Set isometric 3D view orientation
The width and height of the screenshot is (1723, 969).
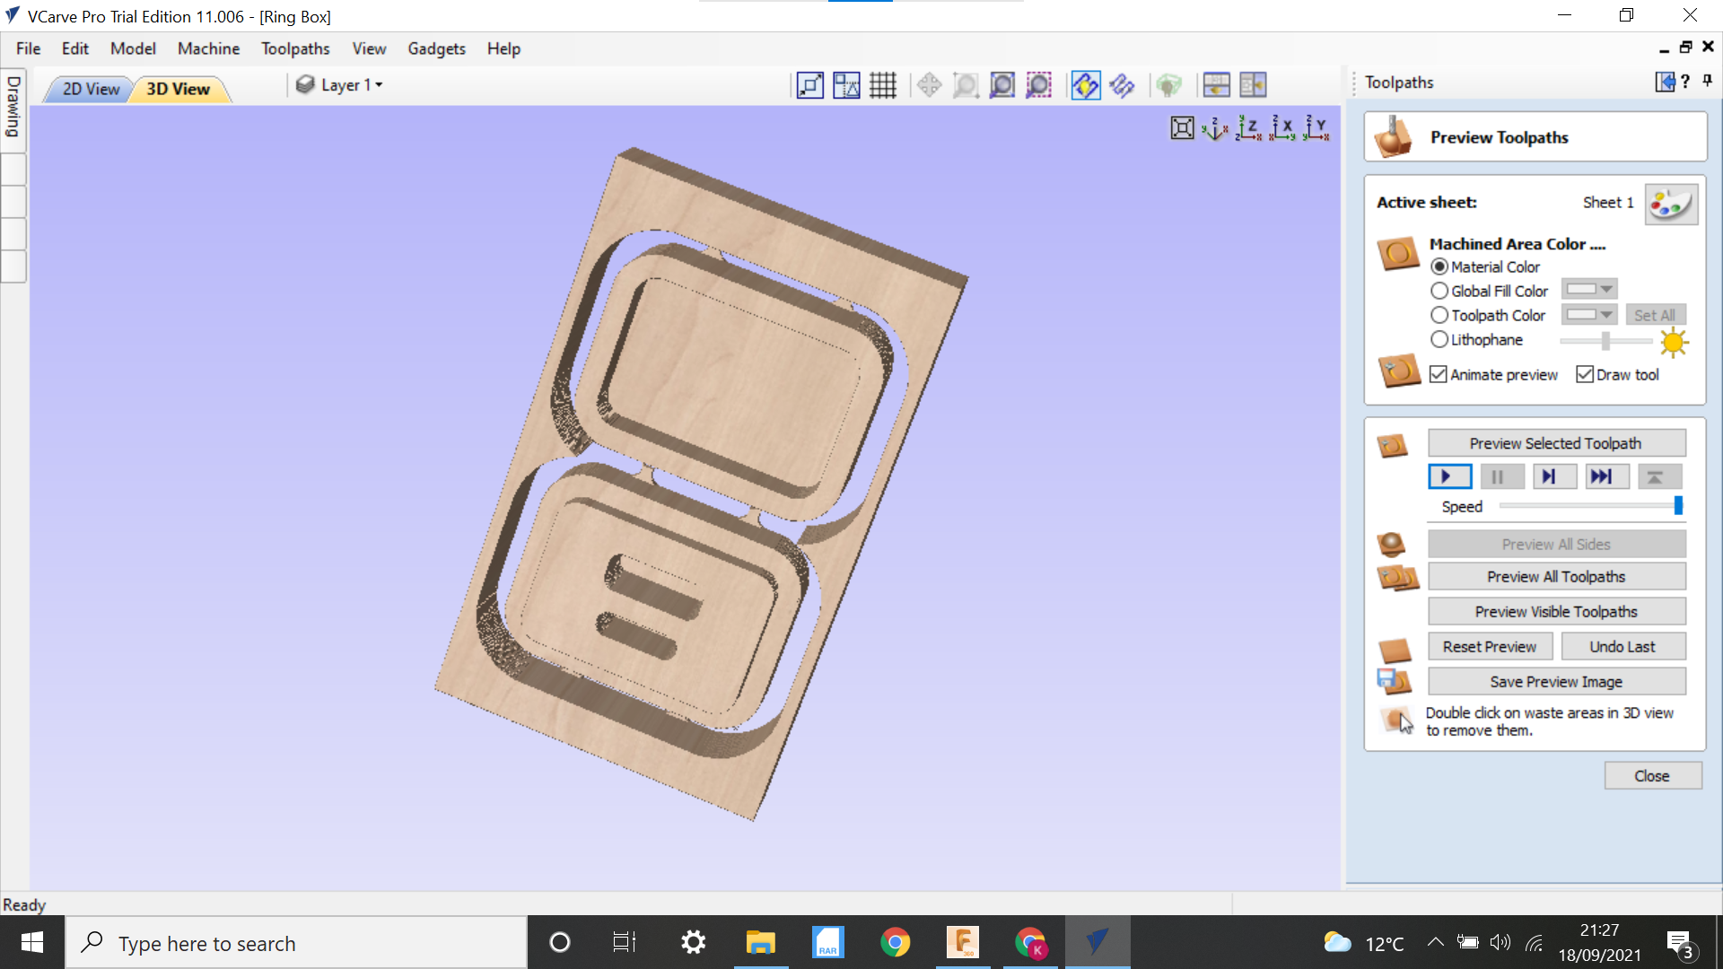[x=1215, y=128]
